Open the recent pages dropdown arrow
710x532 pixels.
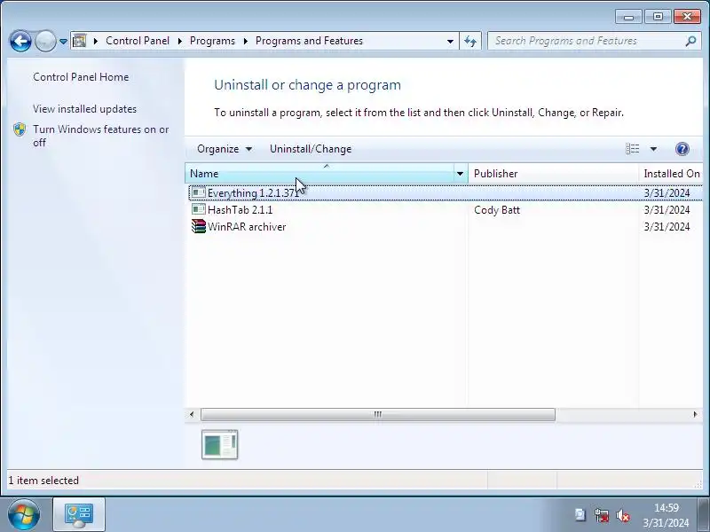pos(63,41)
